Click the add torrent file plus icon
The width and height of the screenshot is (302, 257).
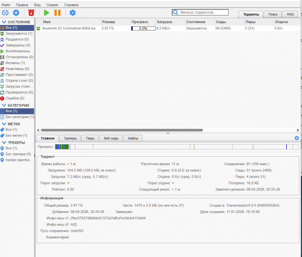[16, 13]
